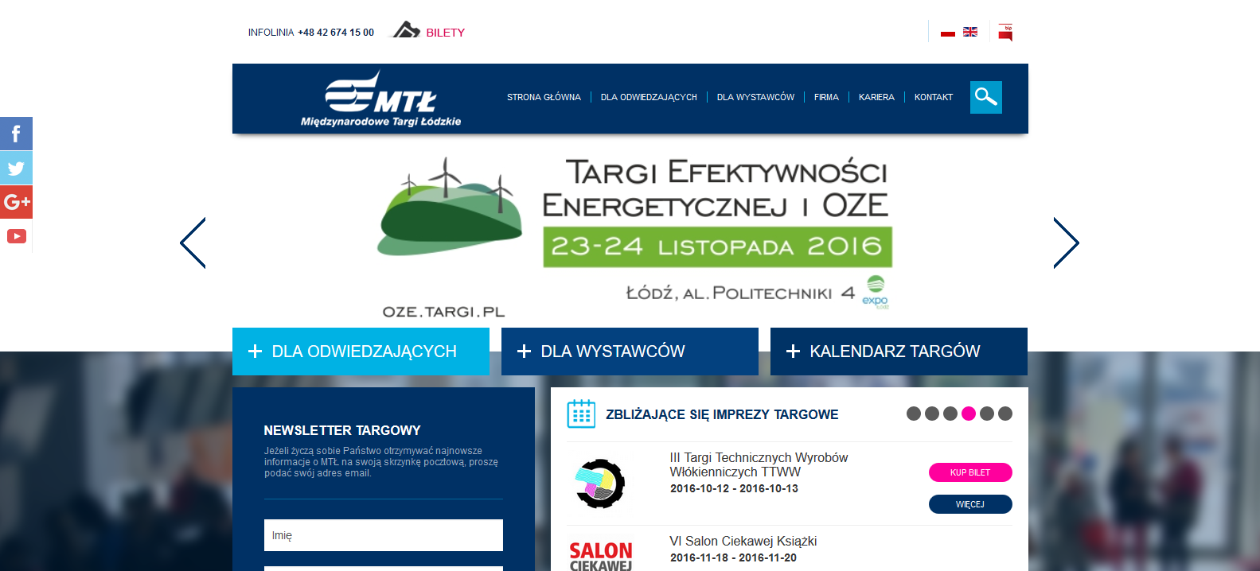Click the date 2016-10-12 - 2016-10-13

click(x=734, y=488)
